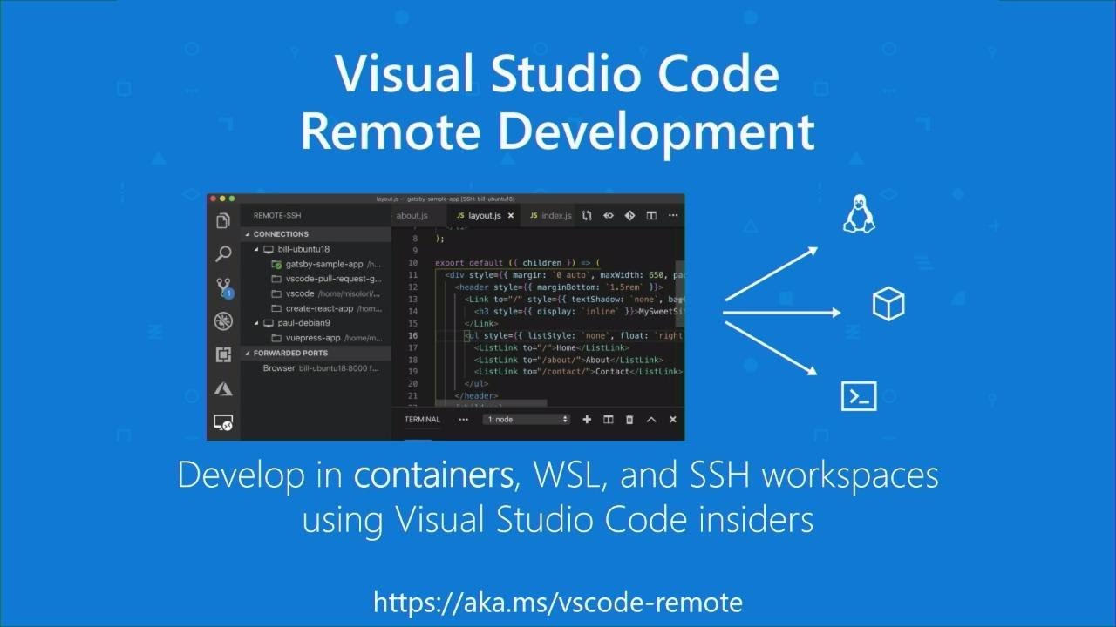Open the vuepress-app folder under paul-debian9
The image size is (1116, 627).
325,338
